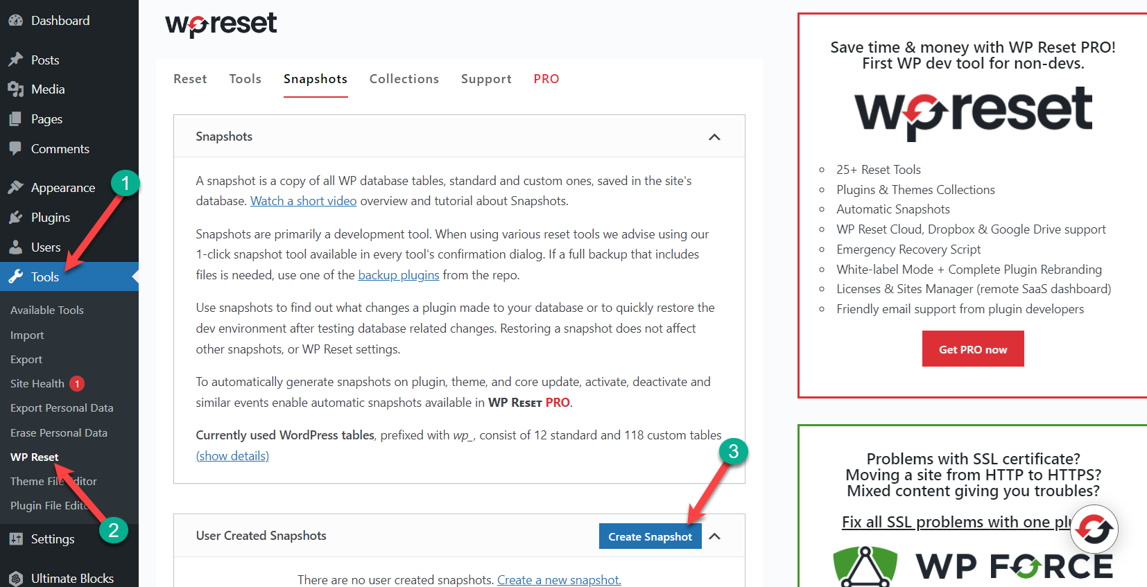Screen dimensions: 1147x587
Task: Switch to the Reset tab
Action: [190, 79]
